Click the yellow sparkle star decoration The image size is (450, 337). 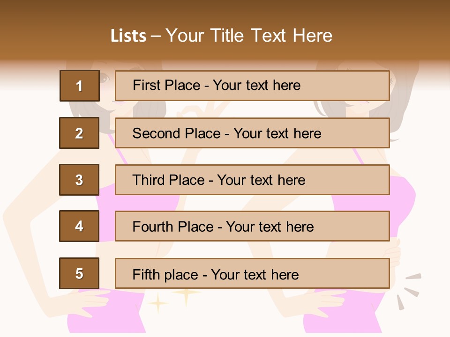point(186,295)
